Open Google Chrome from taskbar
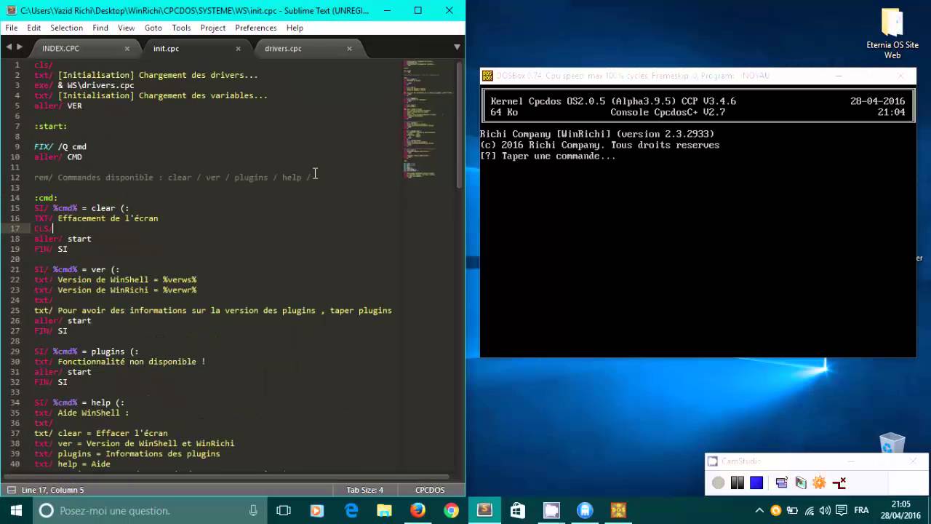 (x=451, y=510)
